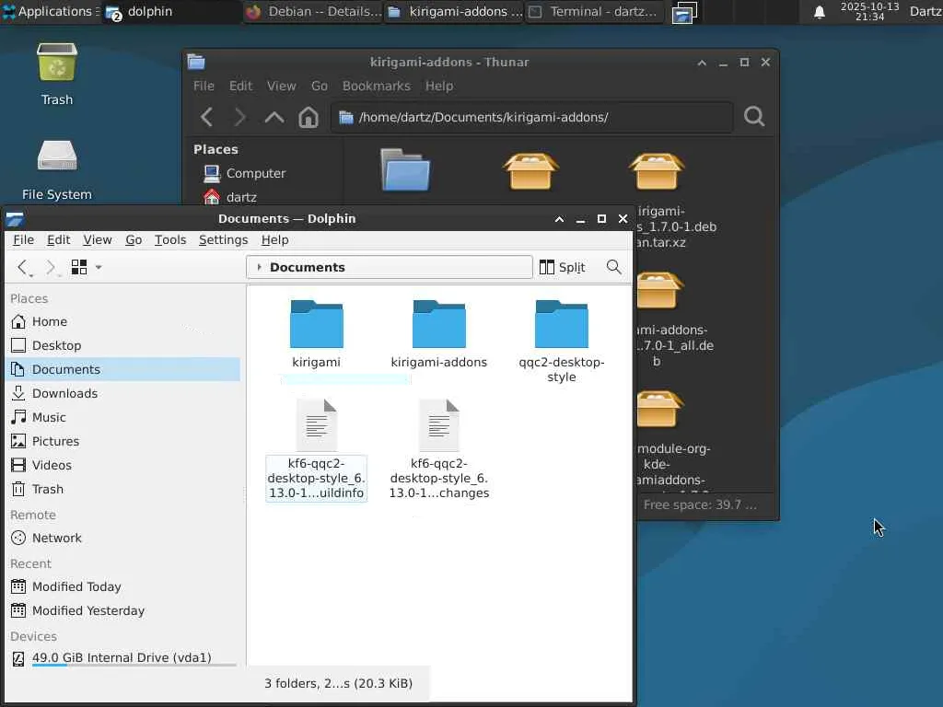Open Dolphin Help menu
This screenshot has height=707, width=943.
click(274, 240)
